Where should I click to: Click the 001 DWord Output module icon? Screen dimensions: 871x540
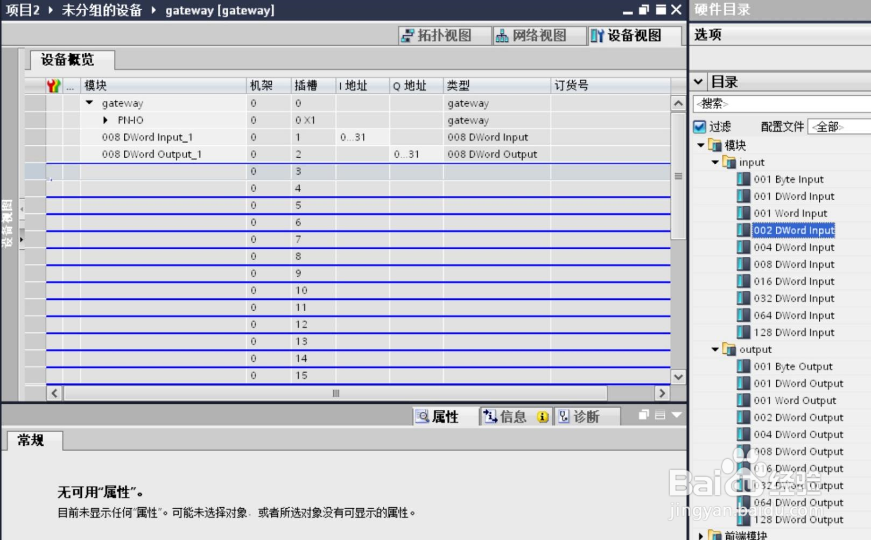point(743,383)
